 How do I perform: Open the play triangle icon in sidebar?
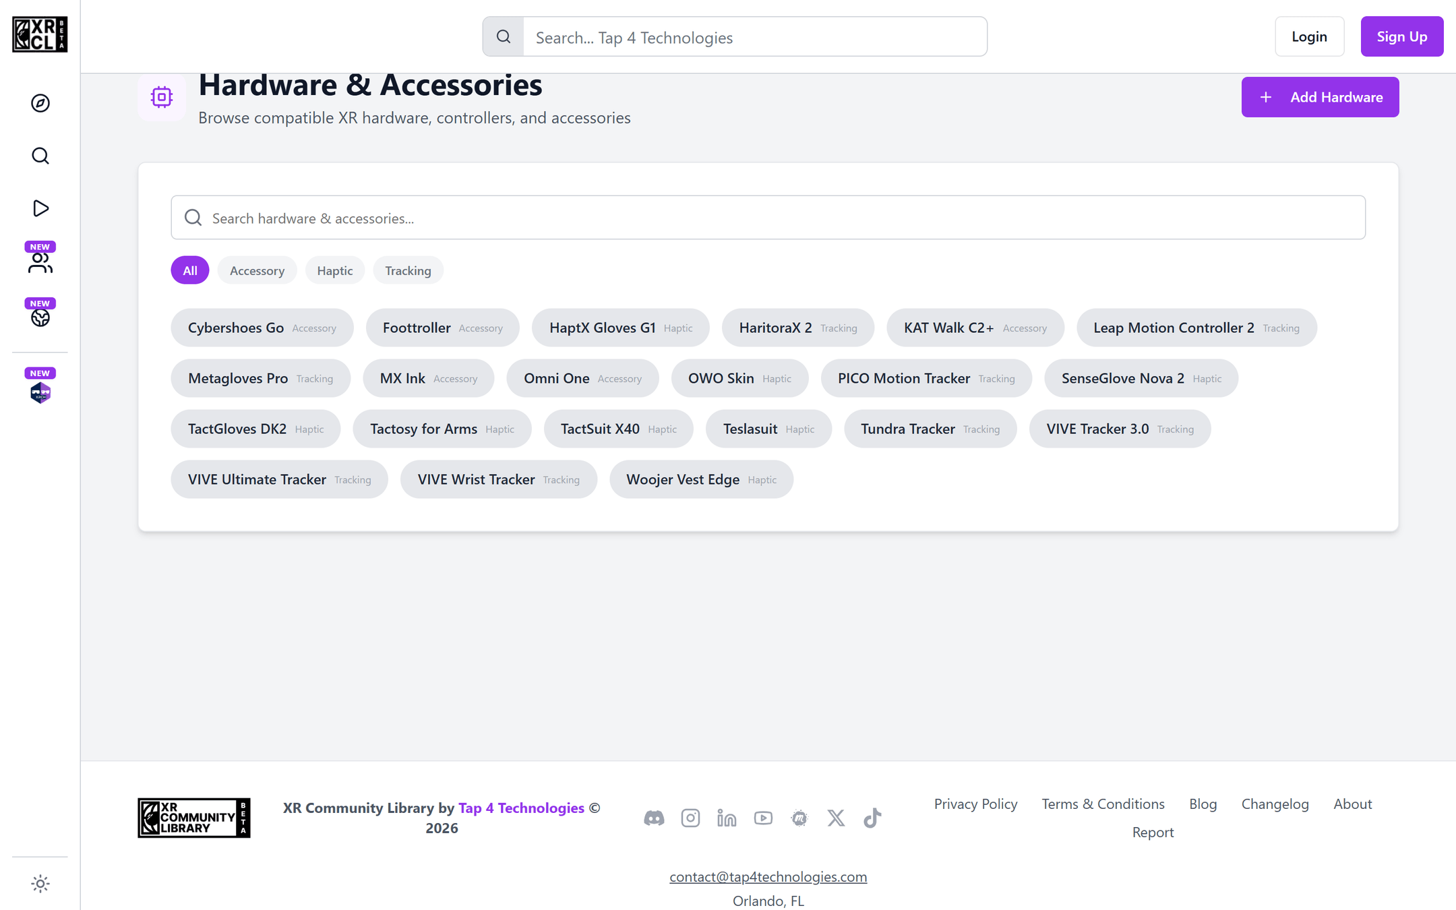[40, 208]
